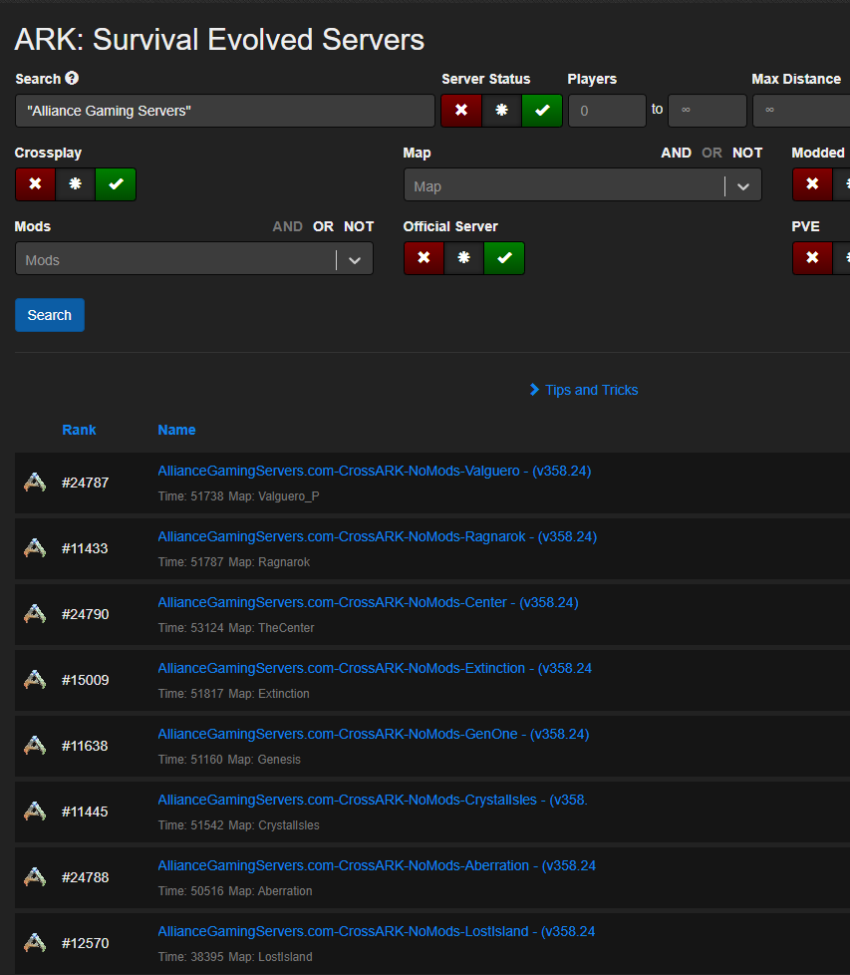Image resolution: width=850 pixels, height=975 pixels.
Task: Click the maximum Players input field
Action: (708, 111)
